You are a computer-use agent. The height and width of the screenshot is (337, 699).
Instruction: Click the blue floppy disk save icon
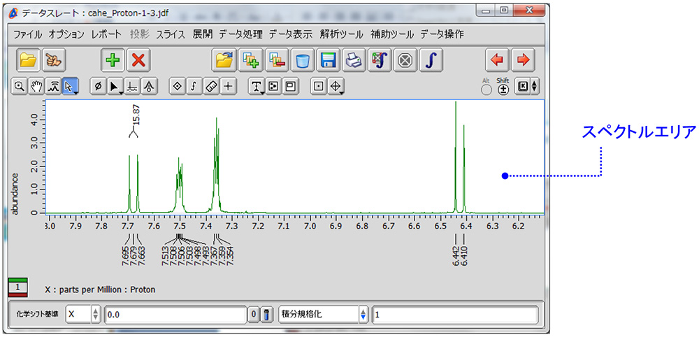click(x=328, y=60)
